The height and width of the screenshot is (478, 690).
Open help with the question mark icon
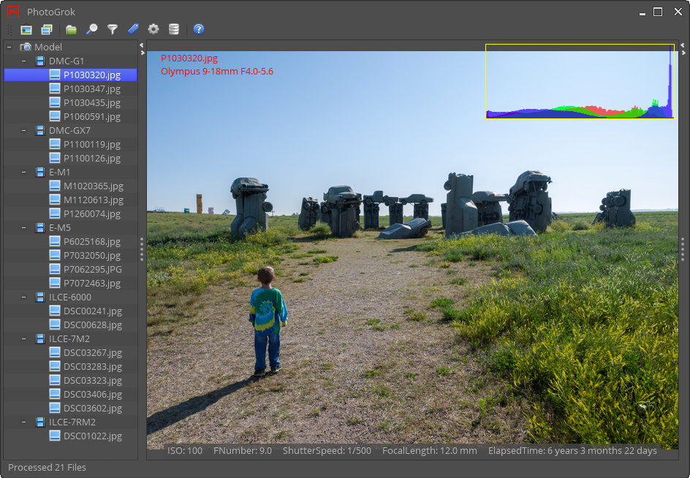point(199,29)
